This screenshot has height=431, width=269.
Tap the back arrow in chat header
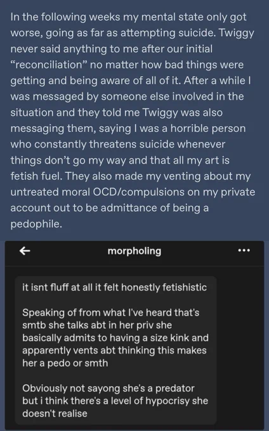coord(25,251)
